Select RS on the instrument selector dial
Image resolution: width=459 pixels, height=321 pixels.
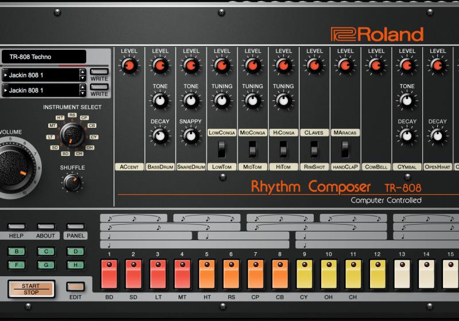click(72, 115)
